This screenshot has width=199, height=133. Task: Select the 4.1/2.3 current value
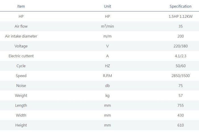[x=181, y=56]
